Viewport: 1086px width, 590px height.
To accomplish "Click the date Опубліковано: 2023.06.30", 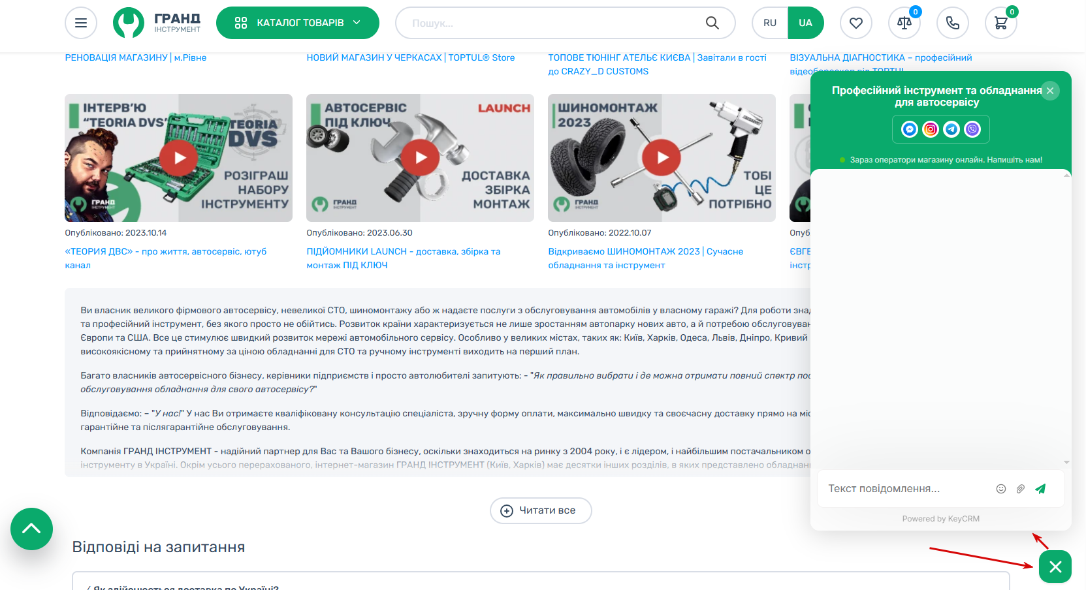I will pyautogui.click(x=360, y=233).
